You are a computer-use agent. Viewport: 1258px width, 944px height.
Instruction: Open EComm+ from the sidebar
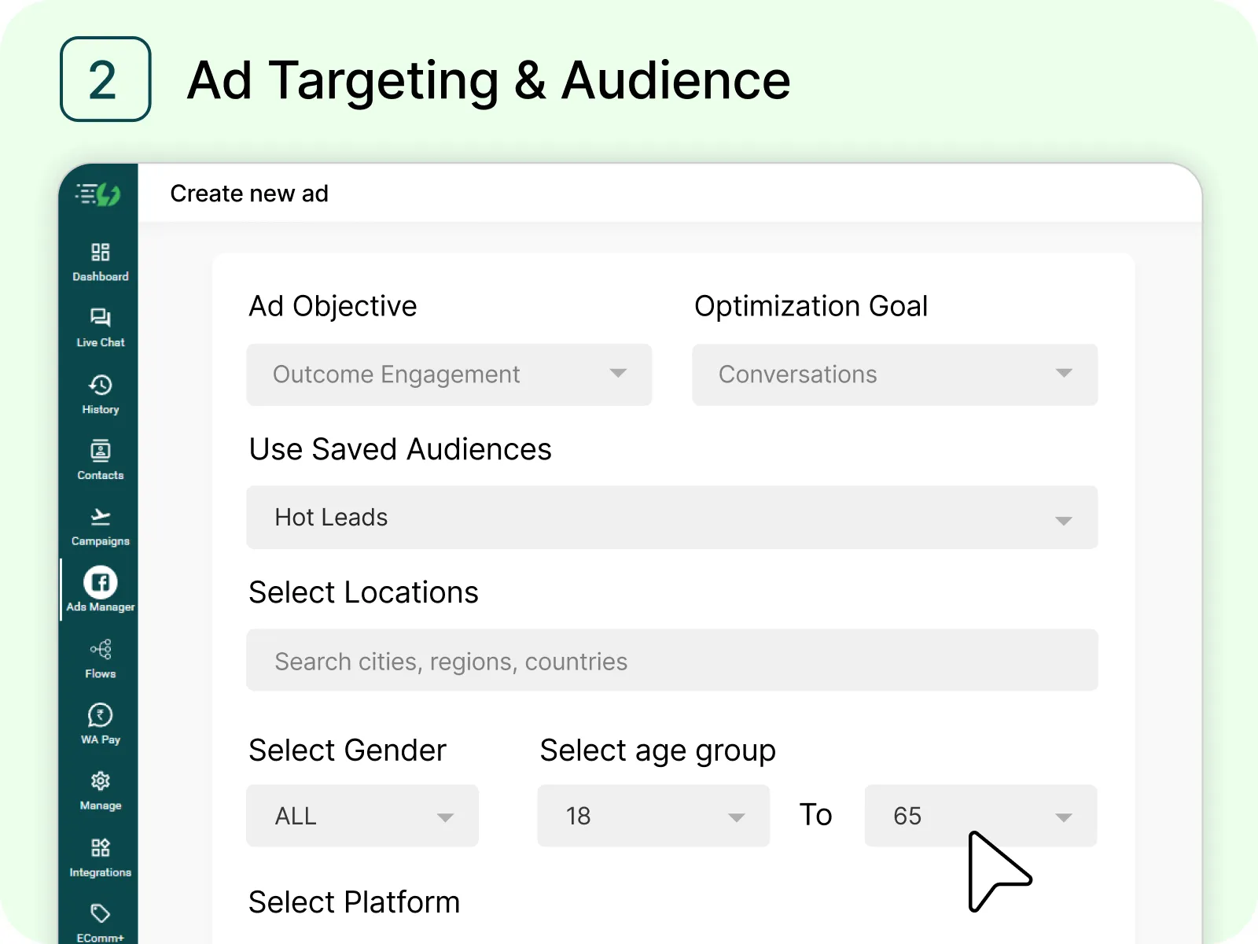click(100, 919)
